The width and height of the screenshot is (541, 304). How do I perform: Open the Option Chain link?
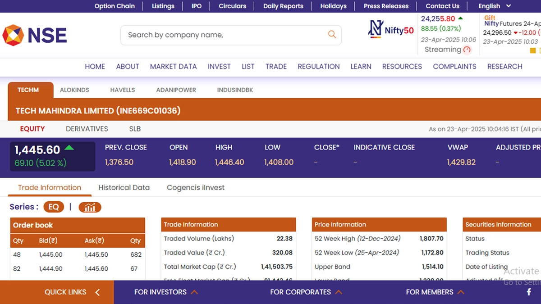click(x=115, y=6)
